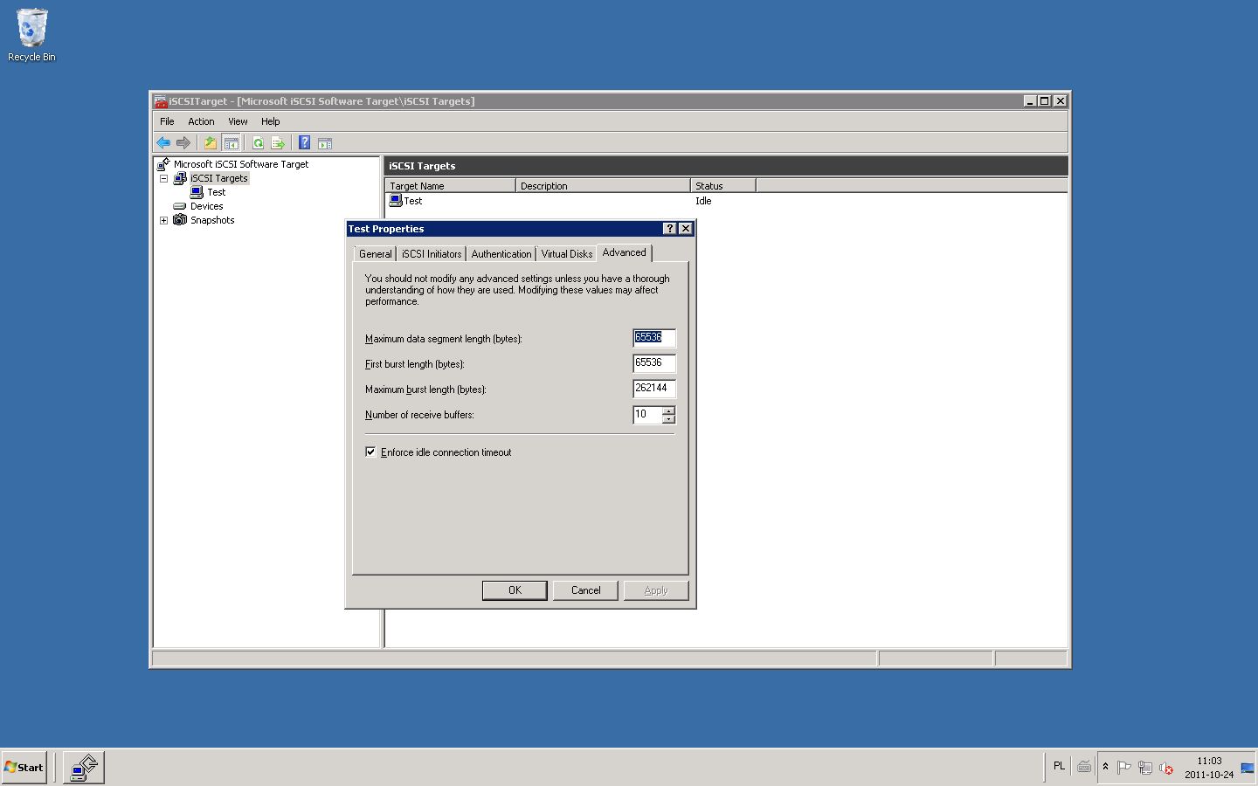Click the Up one level folder icon
This screenshot has height=786, width=1258.
tap(210, 142)
